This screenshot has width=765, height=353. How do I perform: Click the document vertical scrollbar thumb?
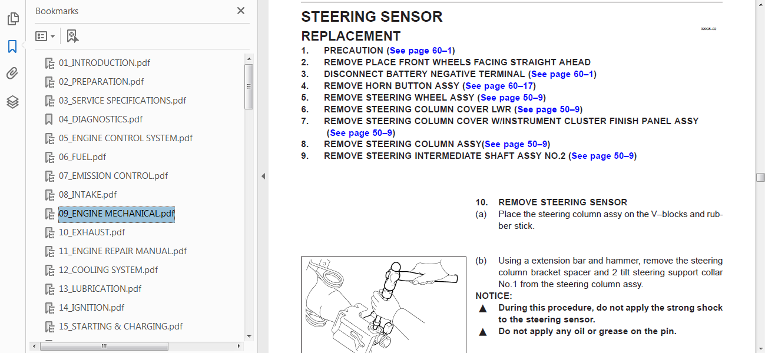pyautogui.click(x=760, y=178)
